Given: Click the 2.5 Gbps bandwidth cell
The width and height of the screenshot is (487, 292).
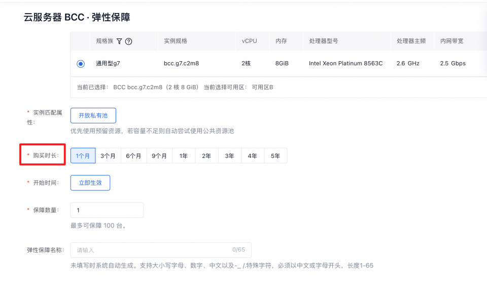Looking at the screenshot, I should coord(453,63).
